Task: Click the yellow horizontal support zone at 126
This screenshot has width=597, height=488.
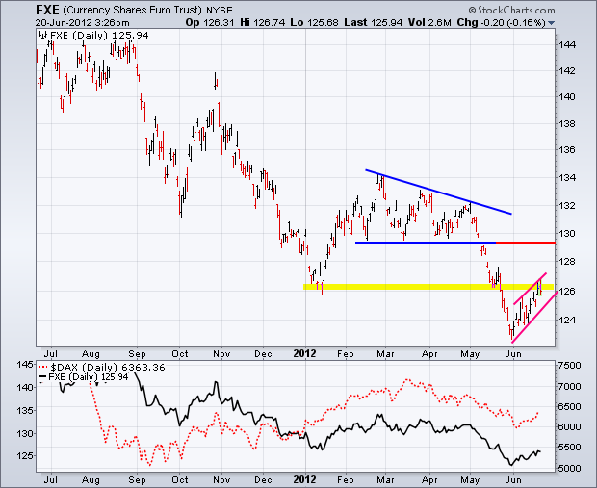Action: [428, 287]
